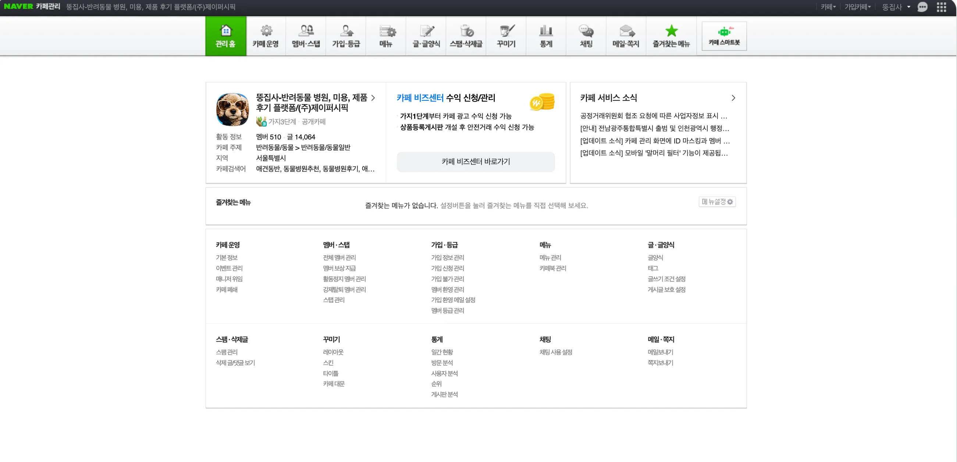Click the 가지3단계 rank badge icon
Screen dimensions: 957x462
(261, 121)
